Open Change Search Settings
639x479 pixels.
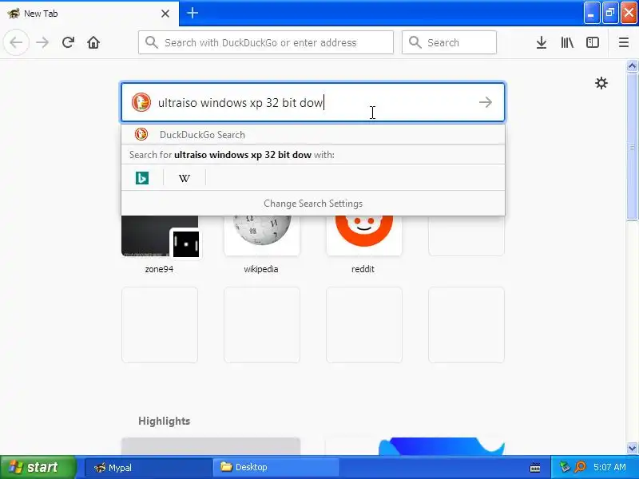(x=313, y=204)
